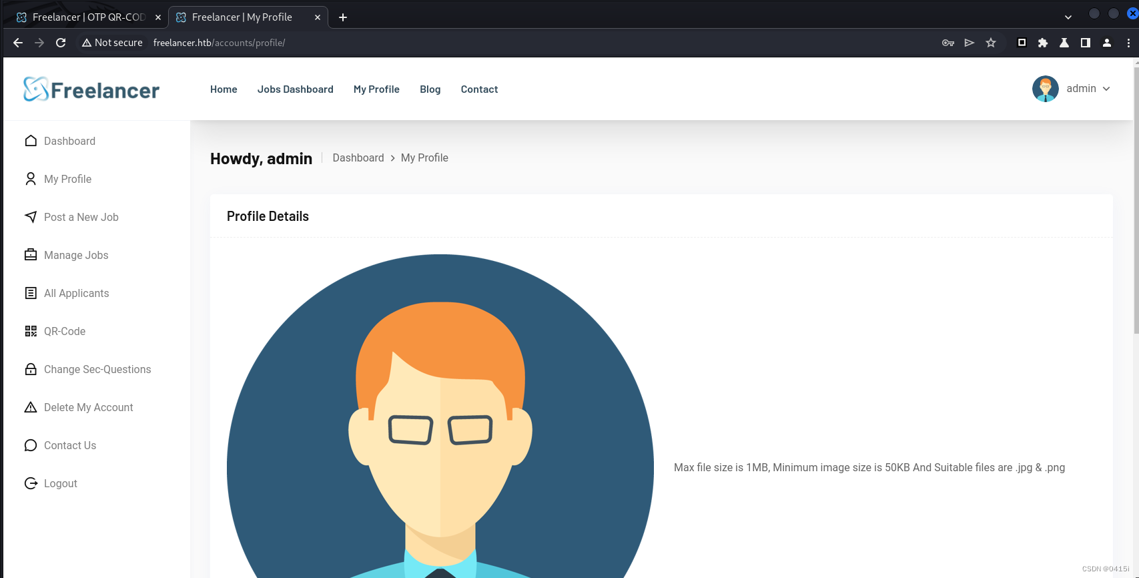Click the Dashboard breadcrumb link

[358, 158]
